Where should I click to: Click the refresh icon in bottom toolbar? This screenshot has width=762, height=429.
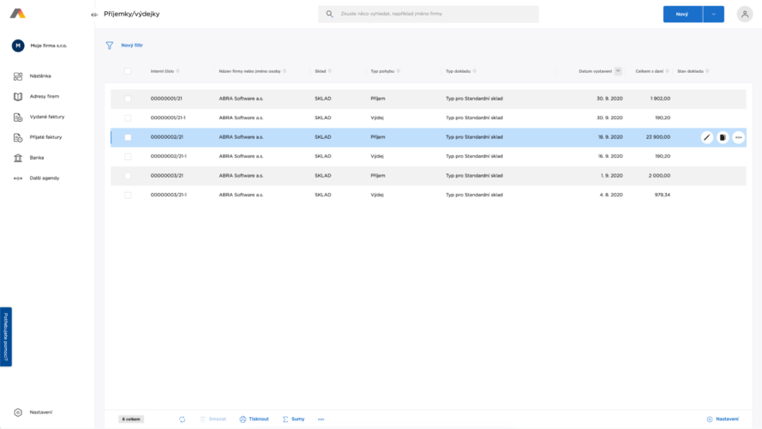coord(183,419)
